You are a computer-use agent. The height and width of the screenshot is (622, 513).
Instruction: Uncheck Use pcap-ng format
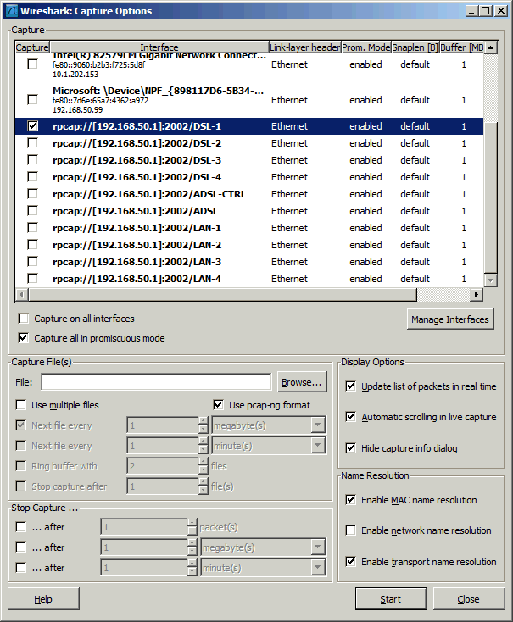(219, 405)
